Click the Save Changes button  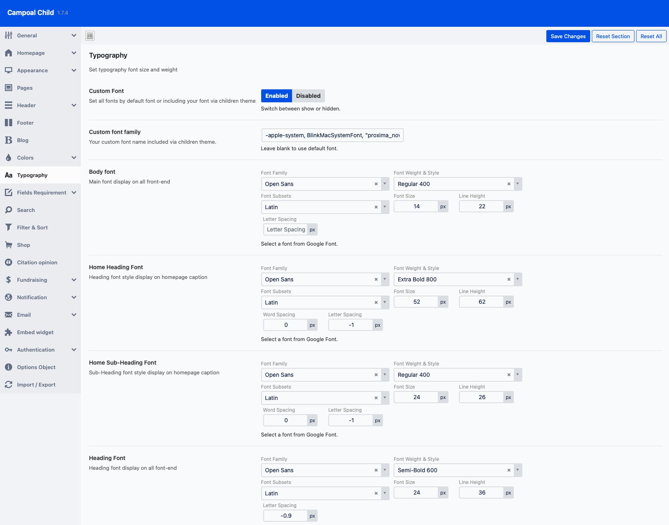click(568, 36)
